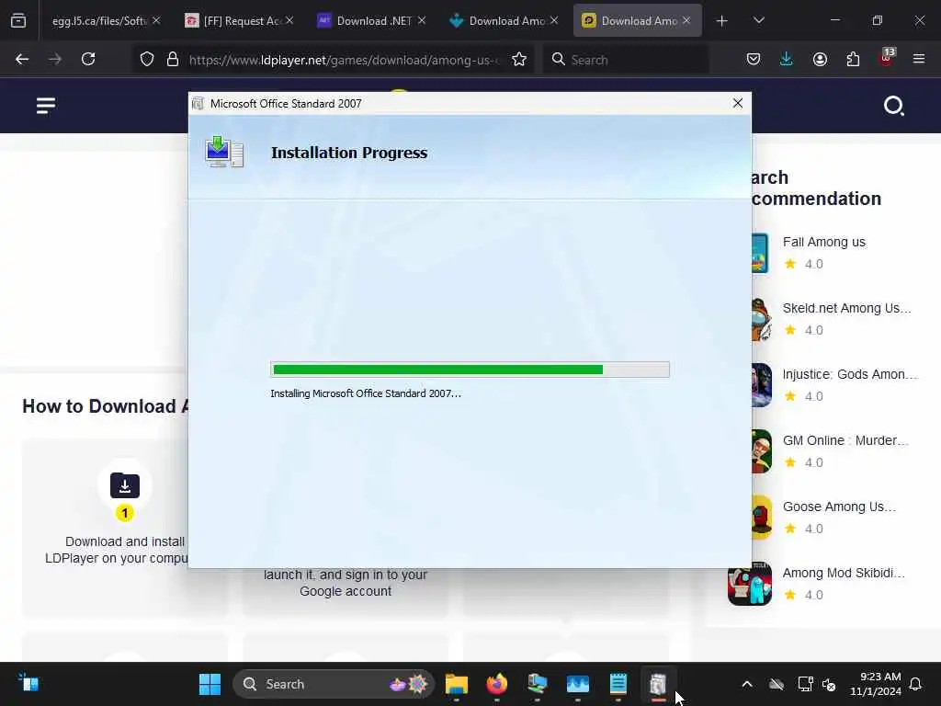Click the LDPlayer site search magnifier icon

click(x=893, y=106)
